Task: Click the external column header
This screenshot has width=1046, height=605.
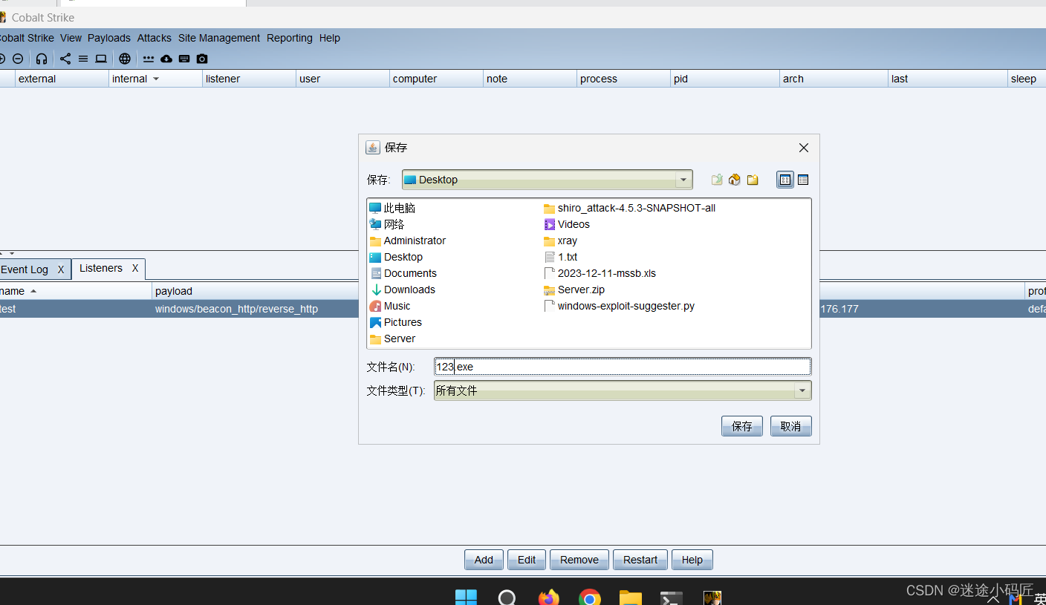Action: 62,79
